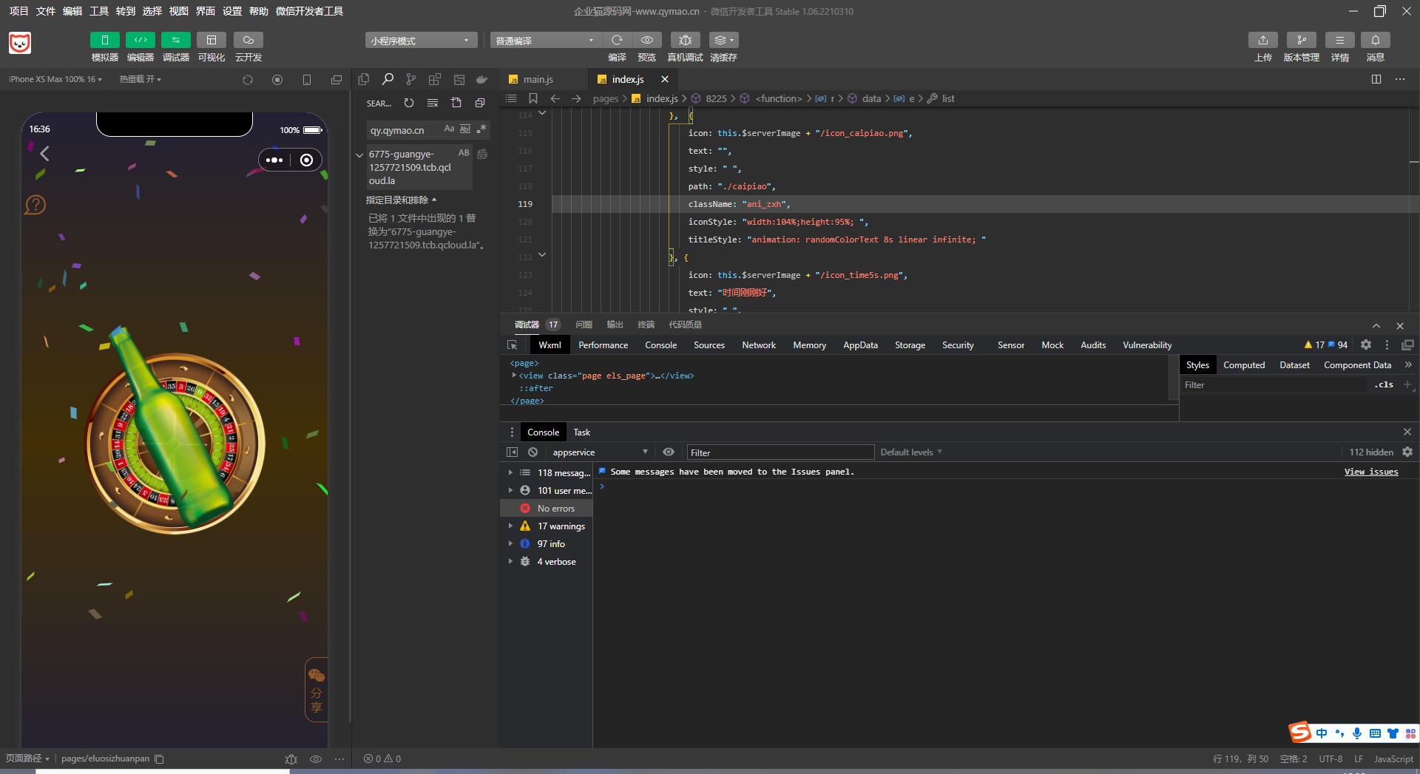Switch to the Network tab

coord(758,345)
